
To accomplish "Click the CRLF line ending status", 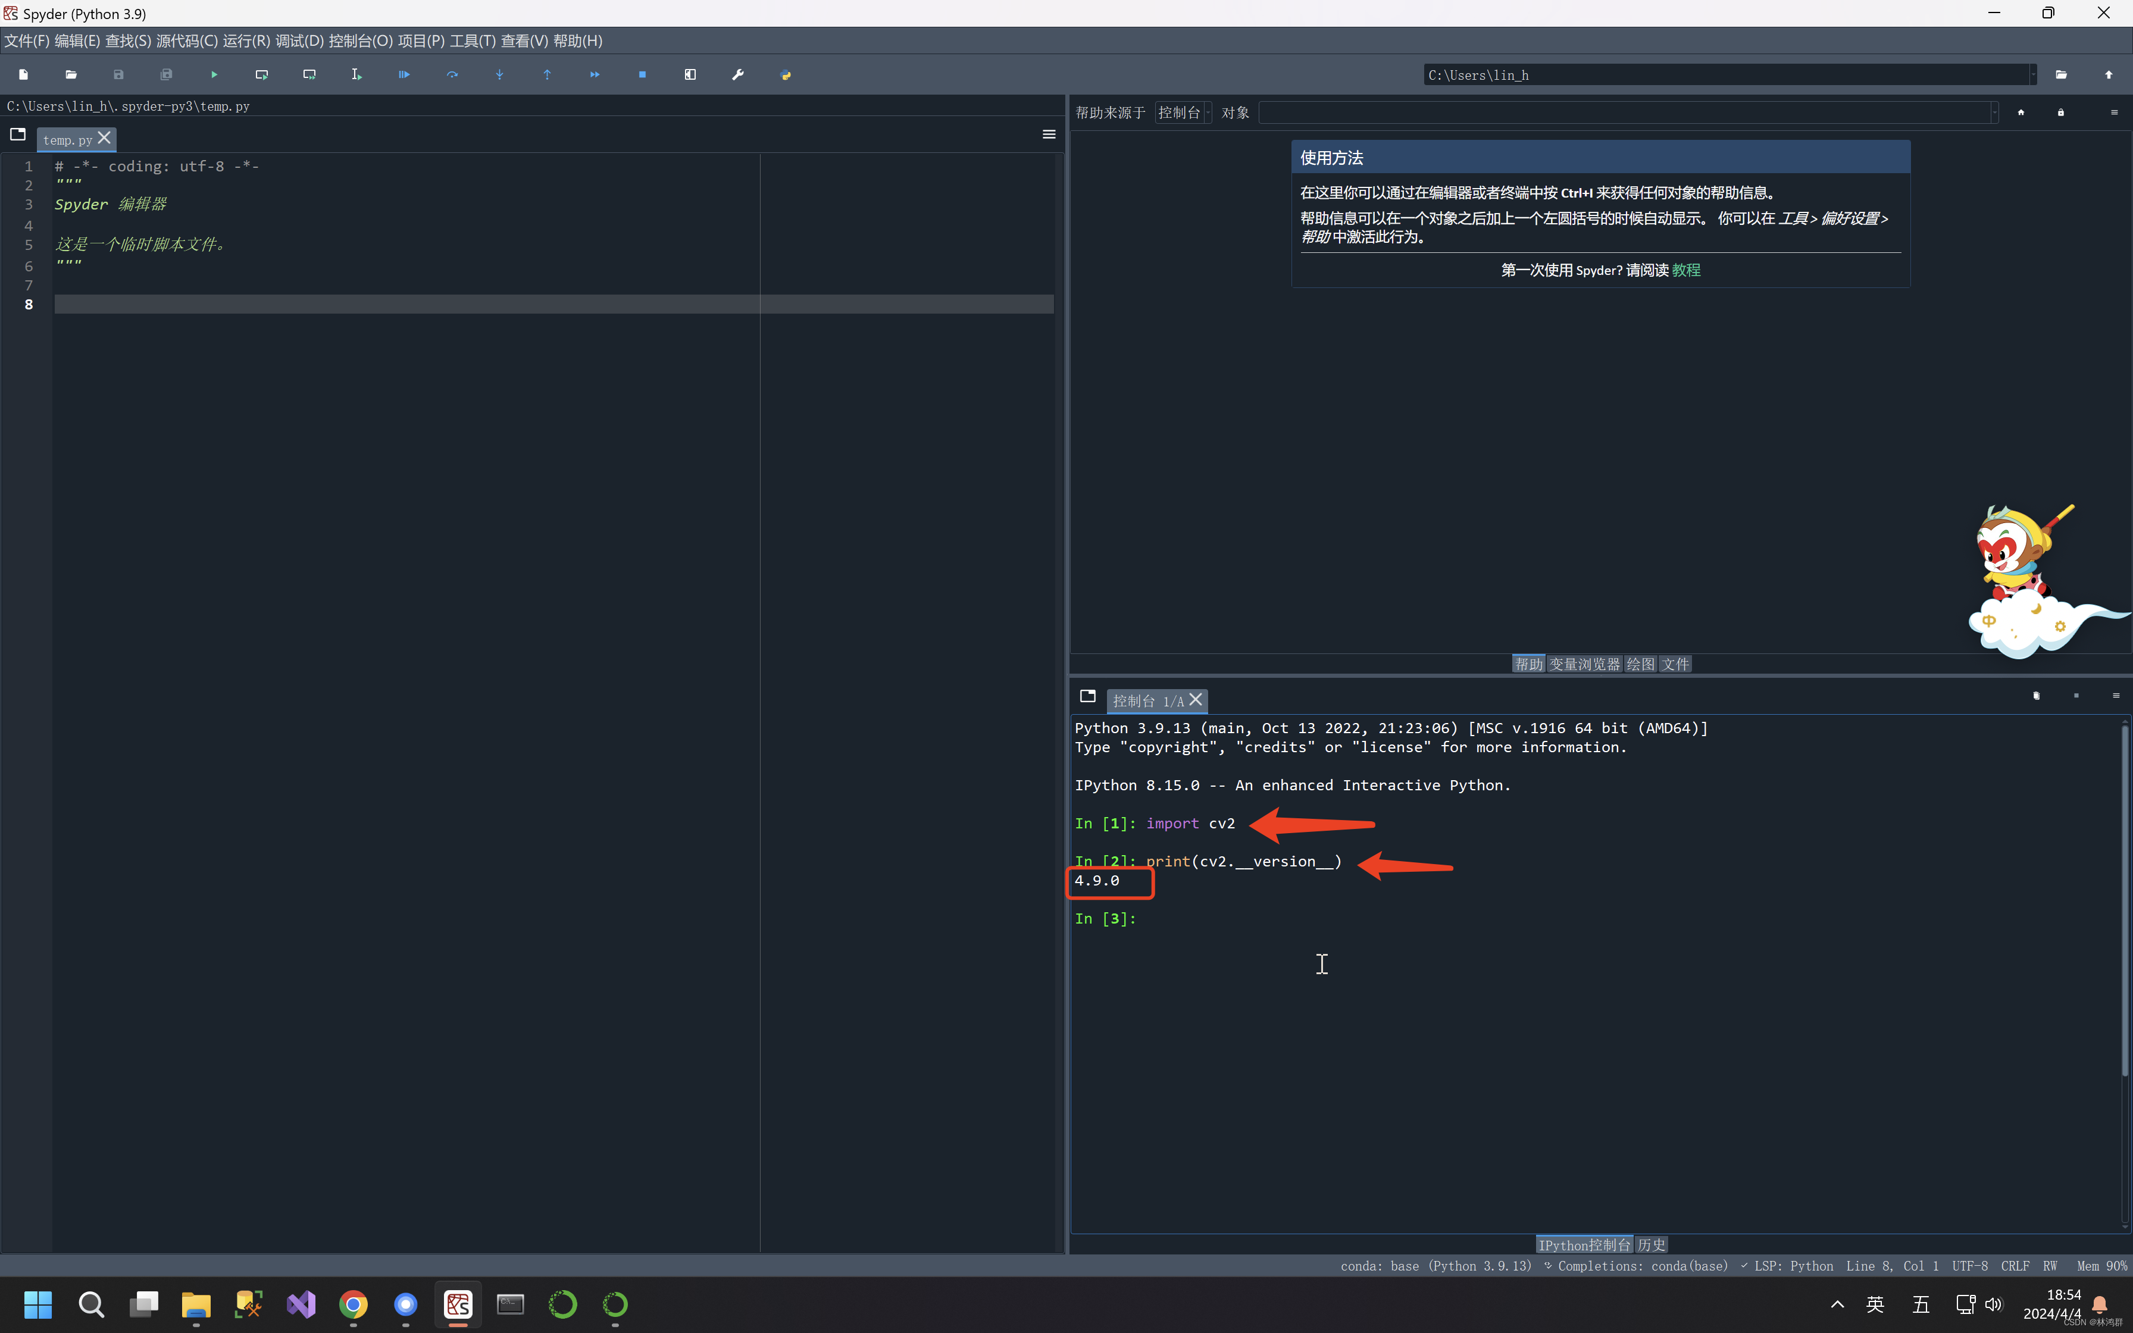I will [2015, 1266].
